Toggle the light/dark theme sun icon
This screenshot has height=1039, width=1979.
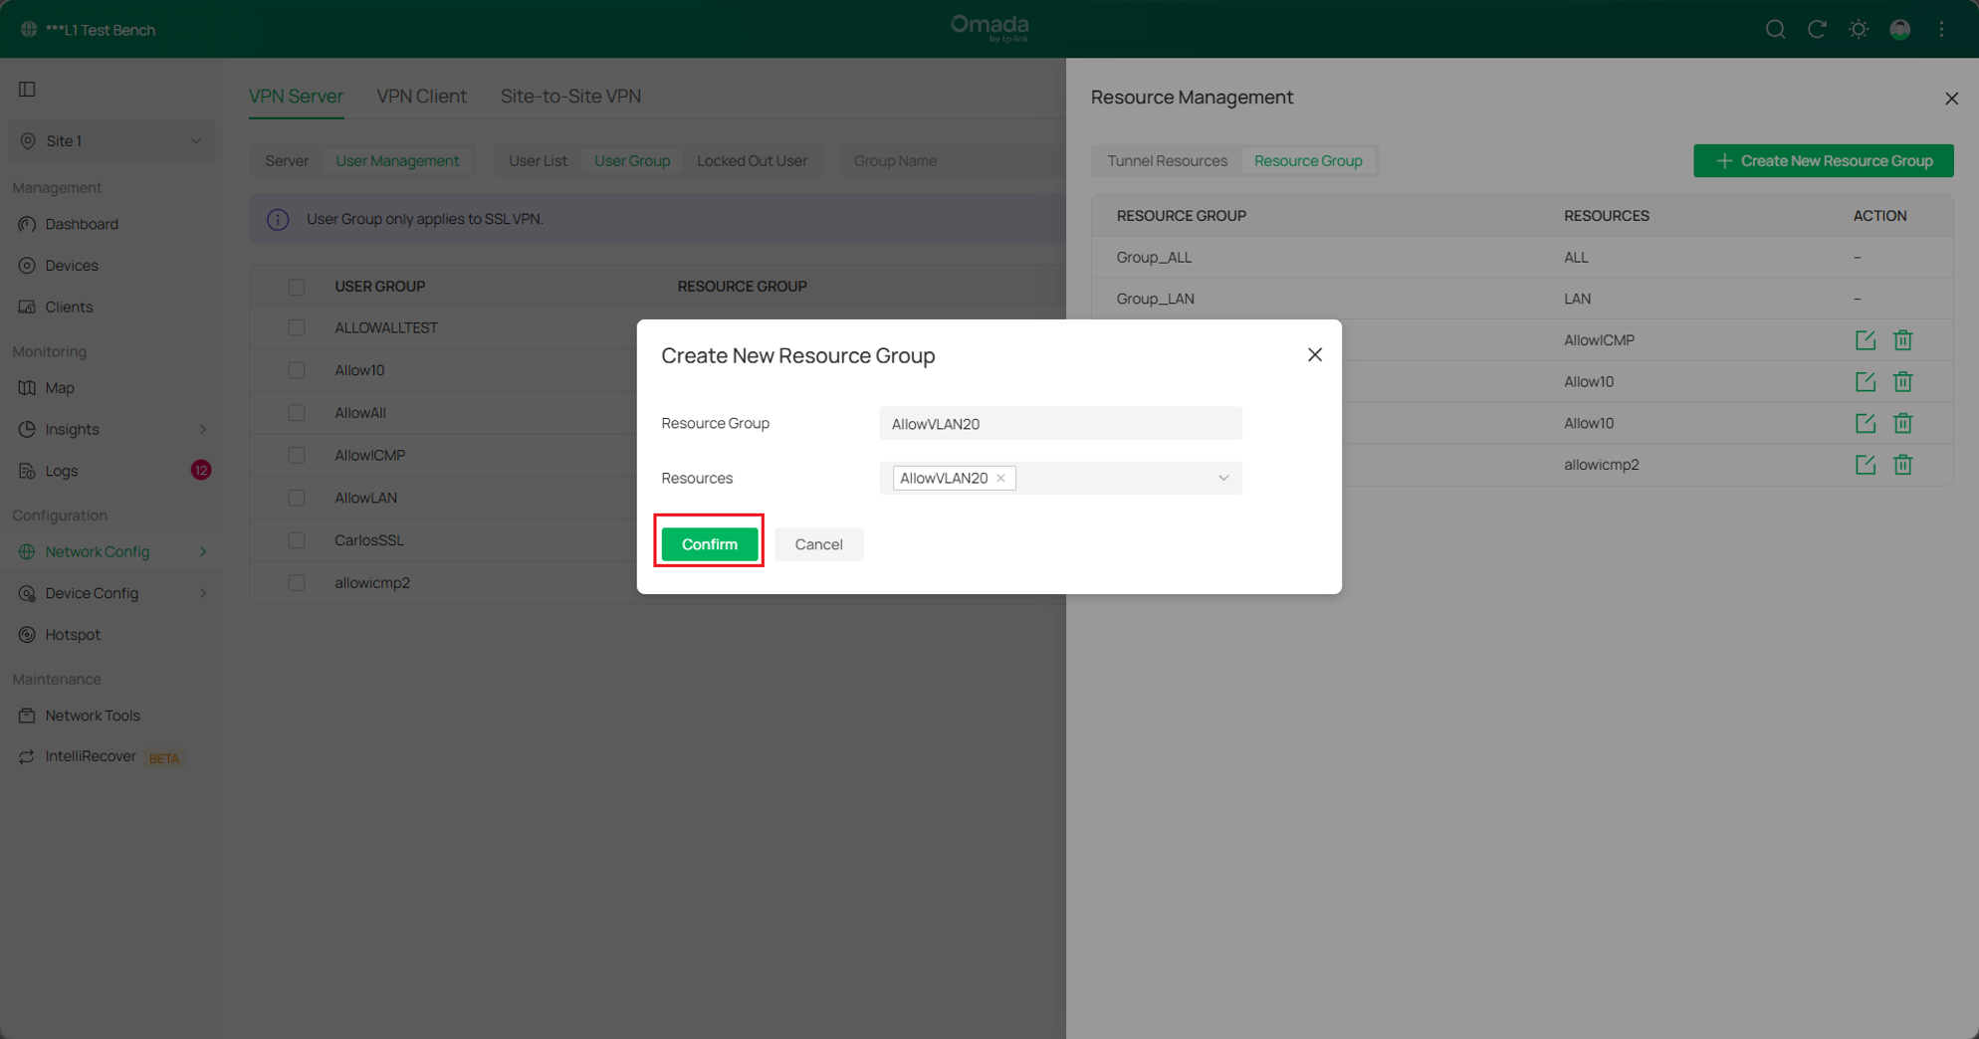point(1859,29)
